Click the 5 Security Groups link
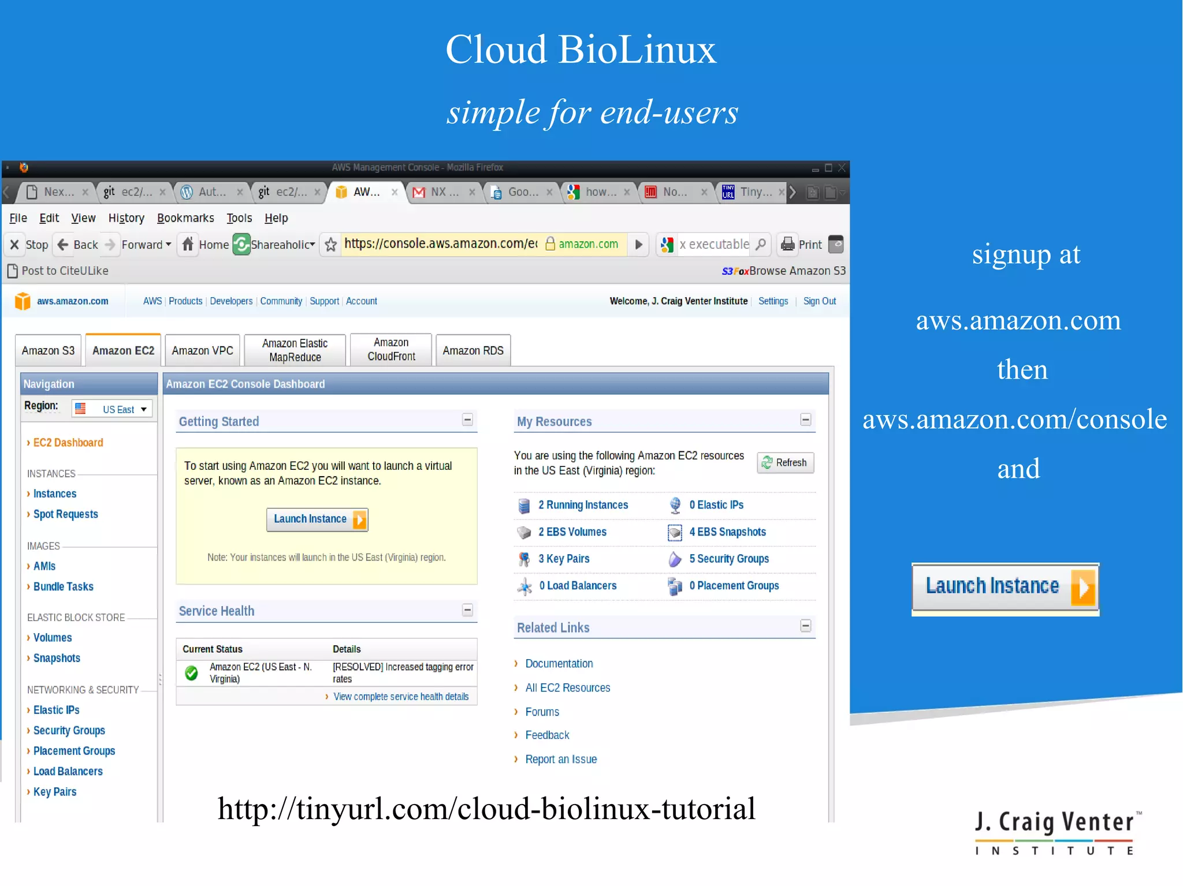Viewport: 1183px width, 886px height. click(x=729, y=559)
